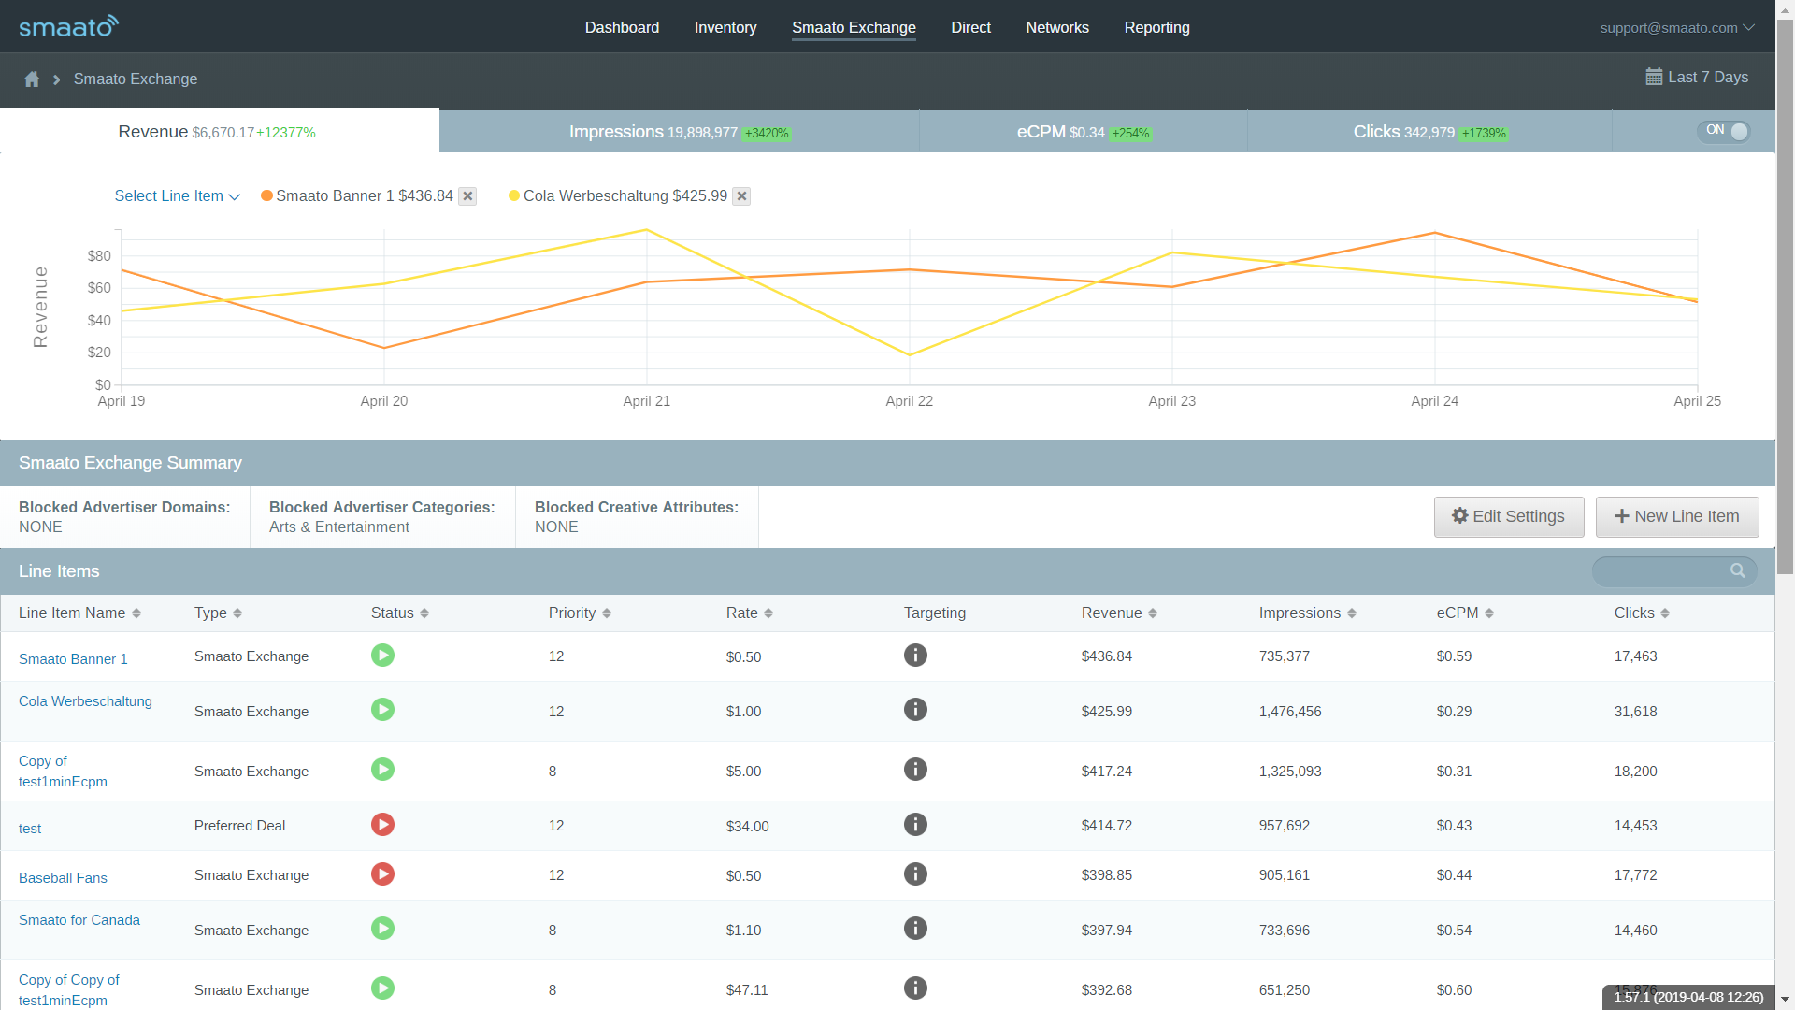
Task: Go to the home breadcrumb icon
Action: click(32, 79)
